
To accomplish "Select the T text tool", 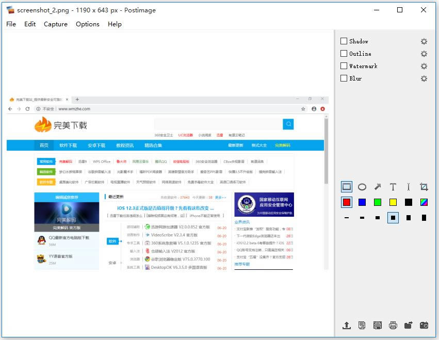I will point(393,187).
